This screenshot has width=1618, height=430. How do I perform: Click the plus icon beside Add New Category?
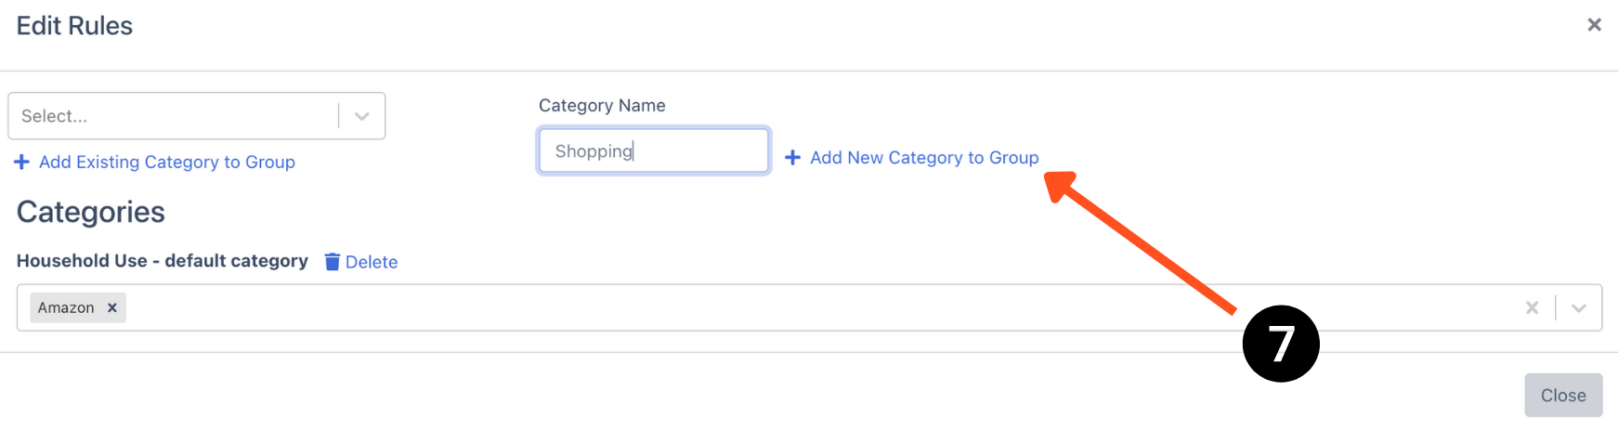coord(792,158)
